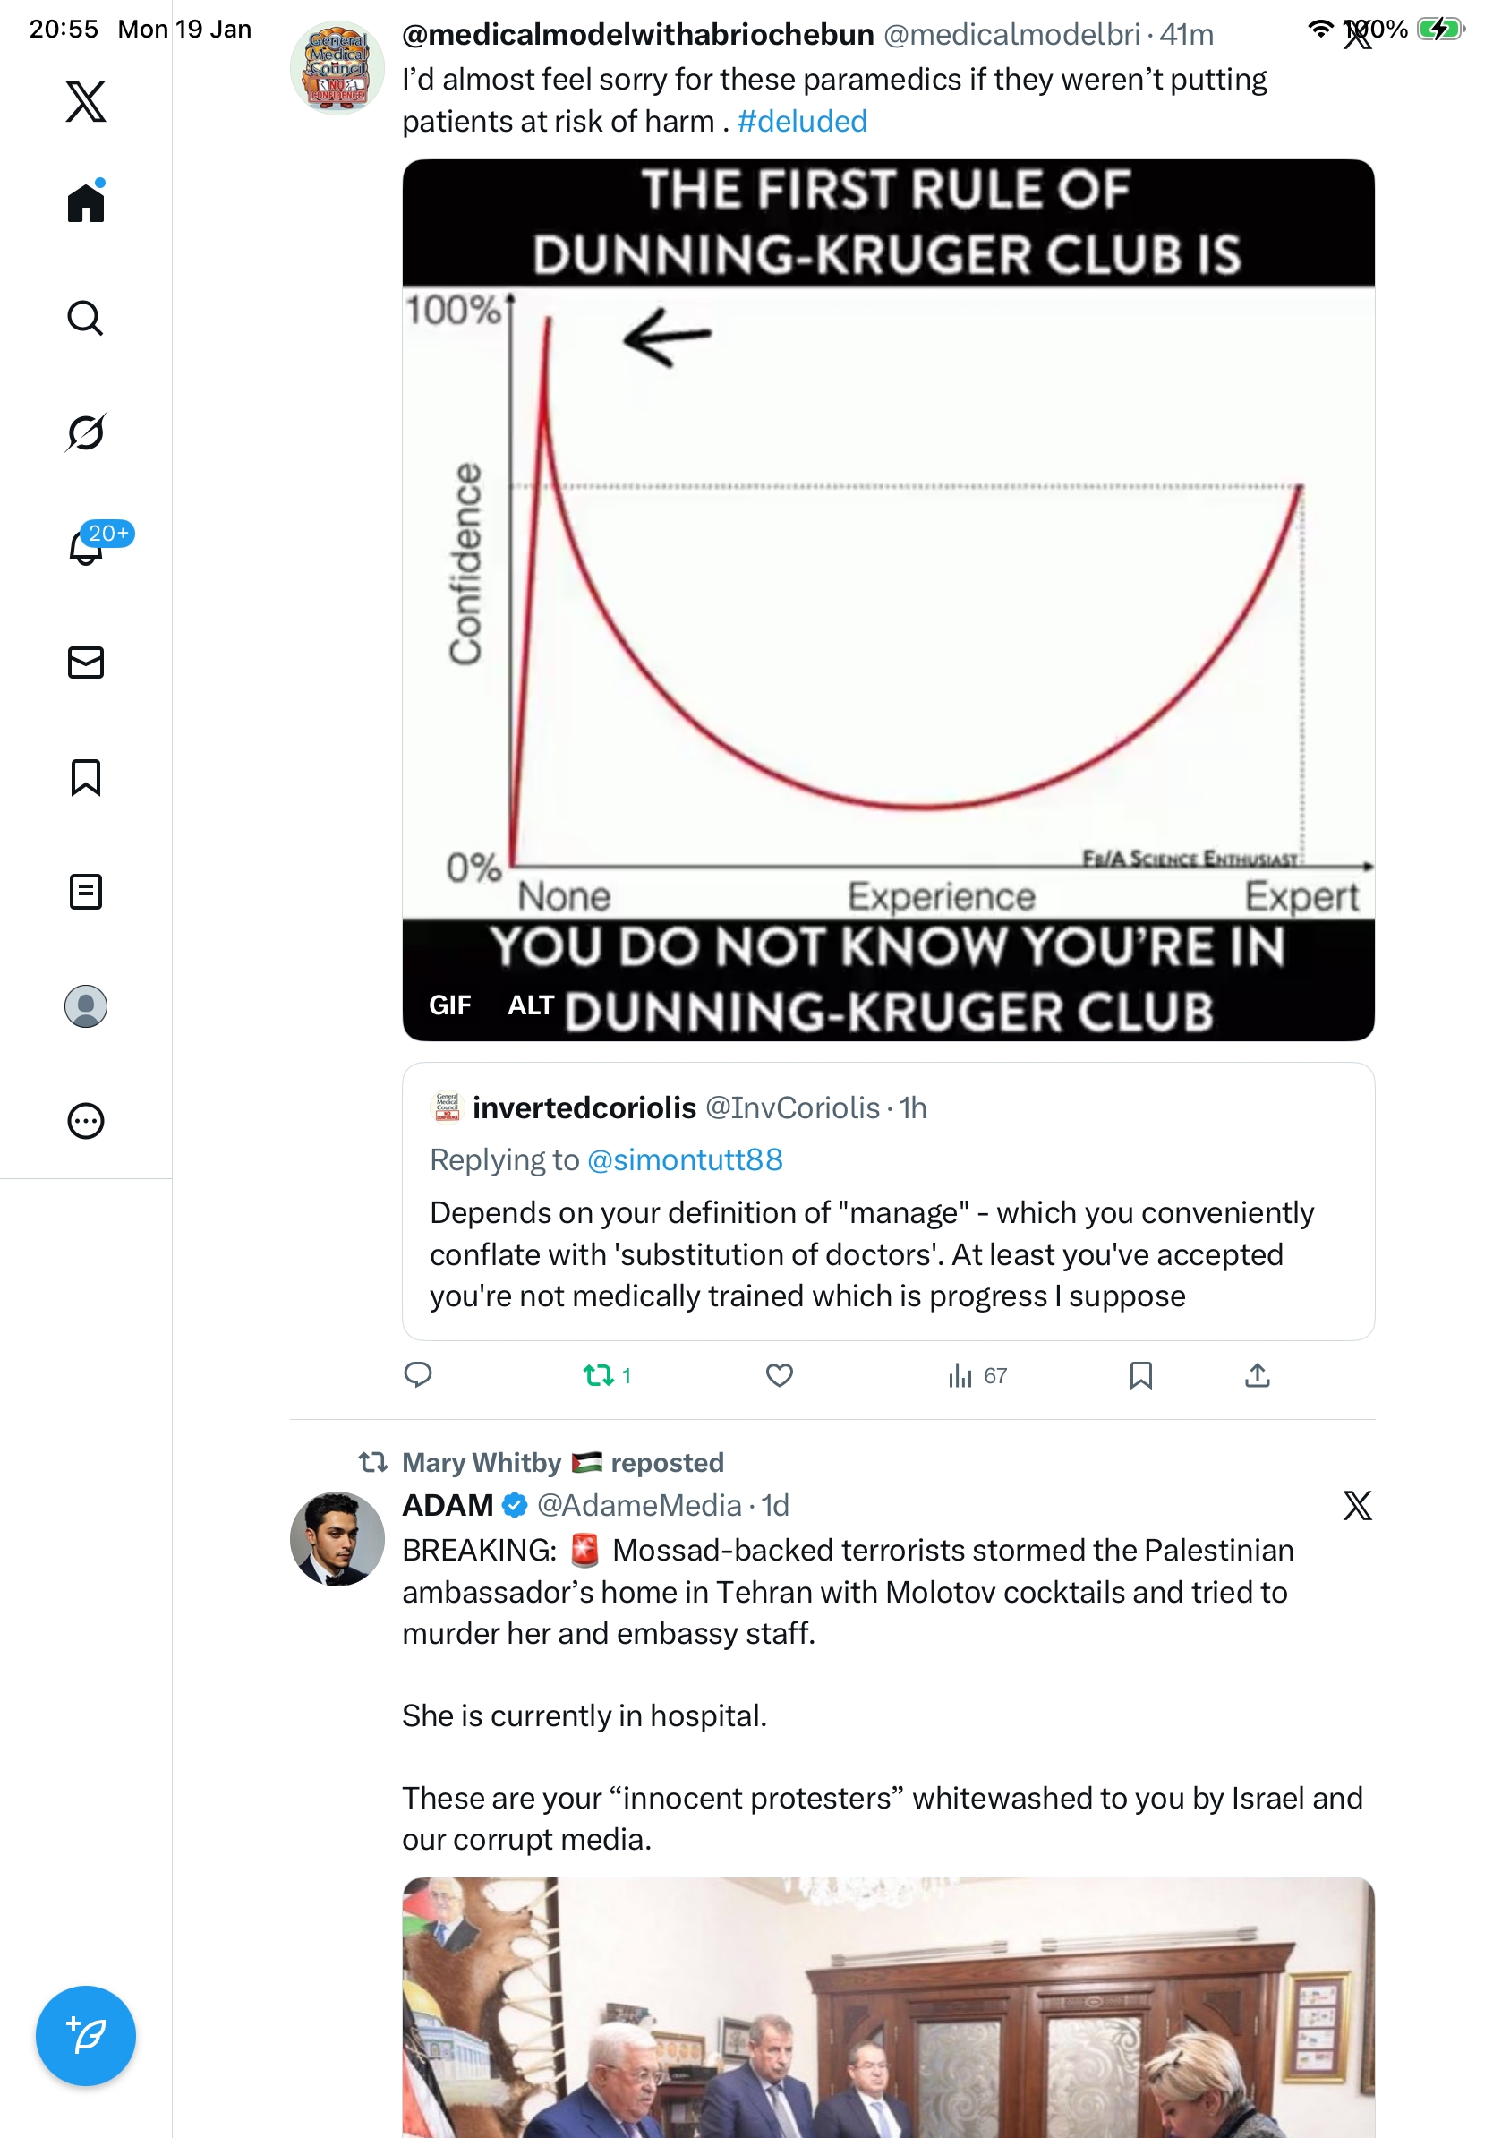Open the Home feed icon
Screen dimensions: 1493x2138
click(86, 203)
